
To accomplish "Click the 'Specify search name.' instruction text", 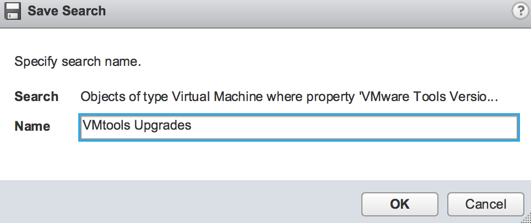I will [x=78, y=62].
